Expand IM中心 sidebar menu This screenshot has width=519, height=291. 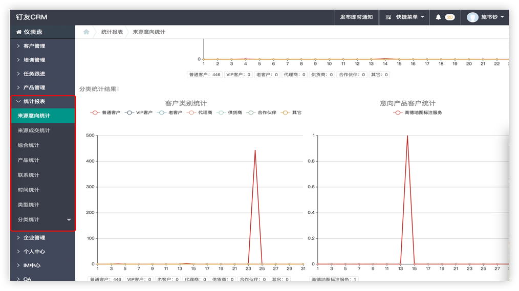tap(42, 265)
